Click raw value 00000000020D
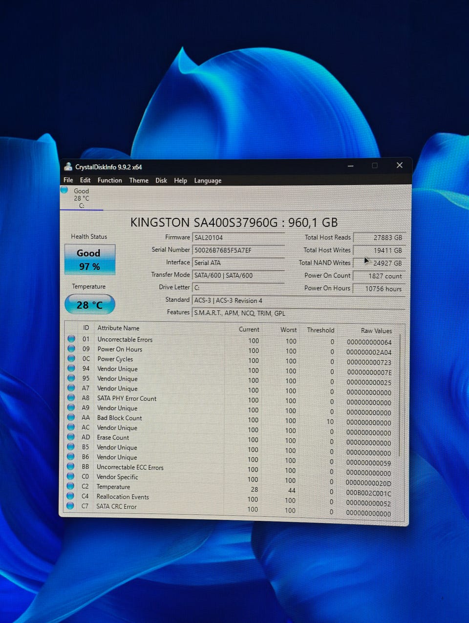469x623 pixels. click(368, 483)
